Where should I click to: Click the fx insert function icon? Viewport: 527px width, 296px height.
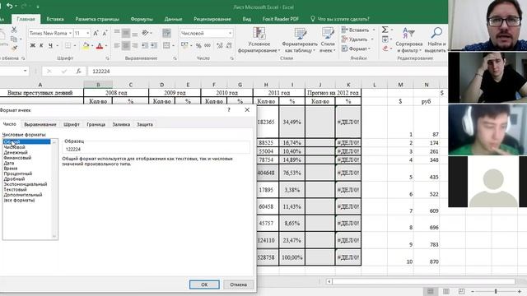[78, 72]
